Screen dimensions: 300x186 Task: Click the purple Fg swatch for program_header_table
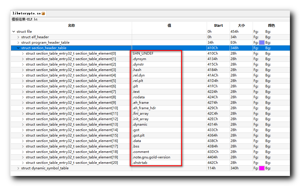[x=262, y=43]
